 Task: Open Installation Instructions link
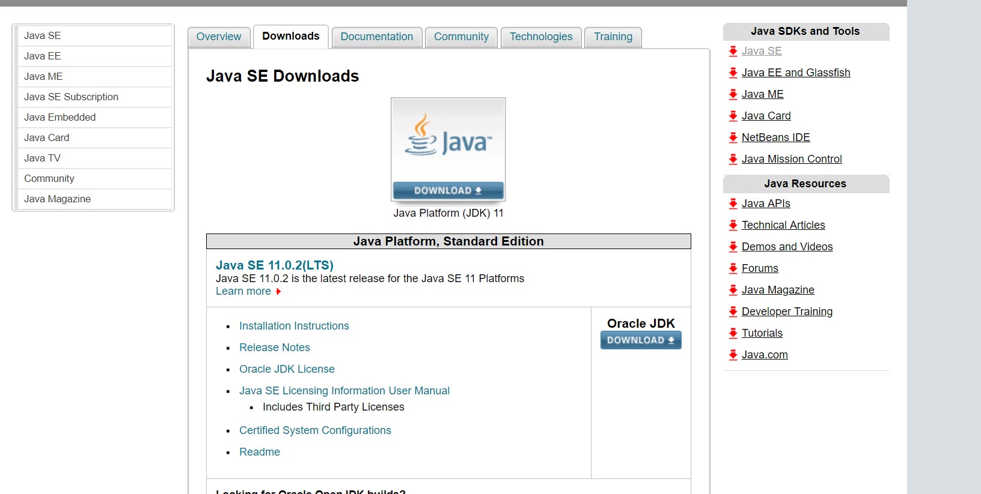tap(294, 326)
